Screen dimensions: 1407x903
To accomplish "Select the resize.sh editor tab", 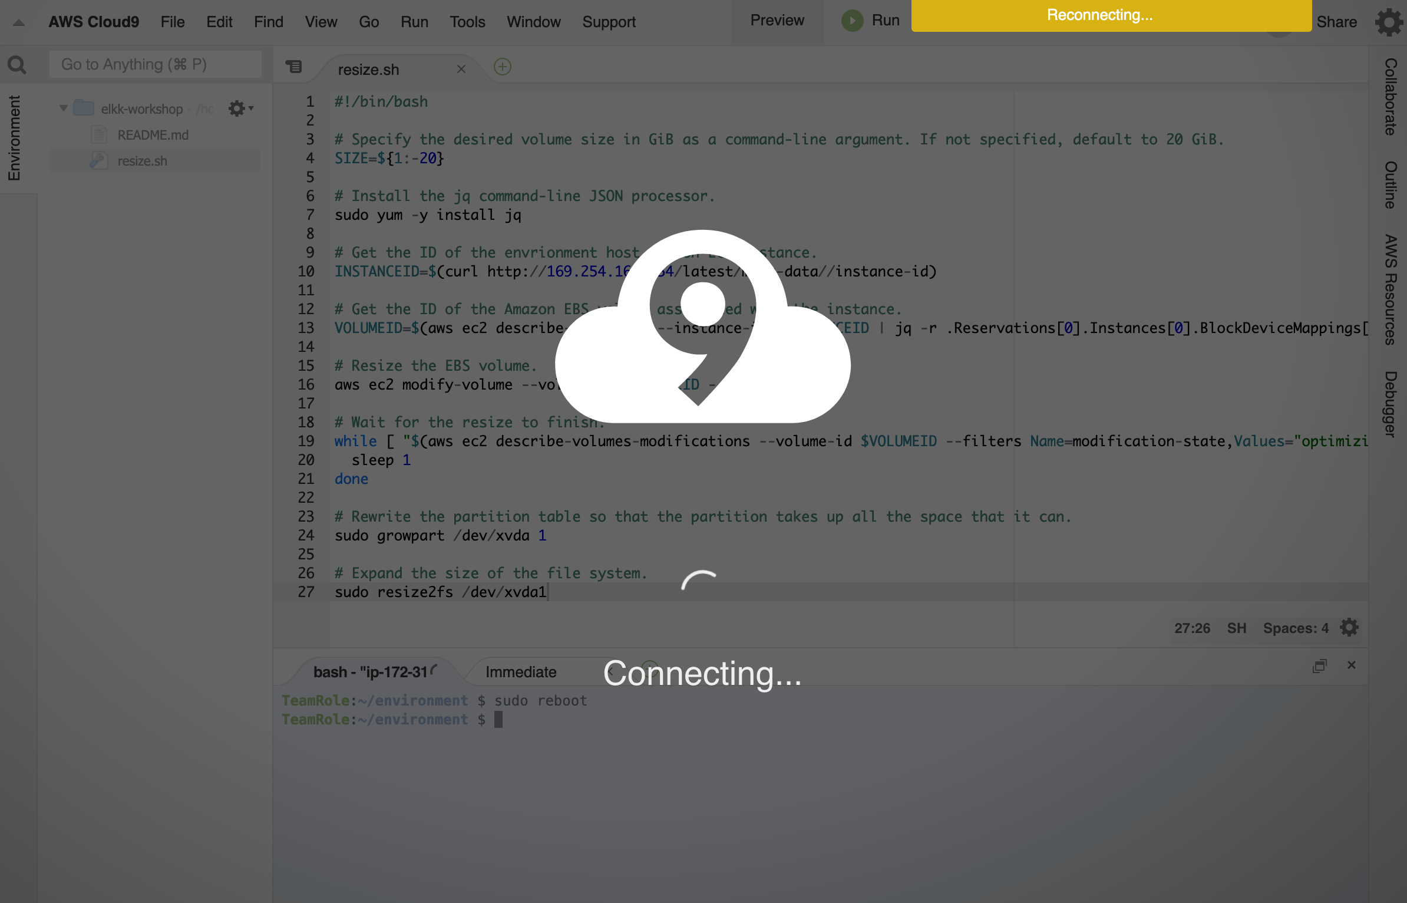I will pos(368,70).
